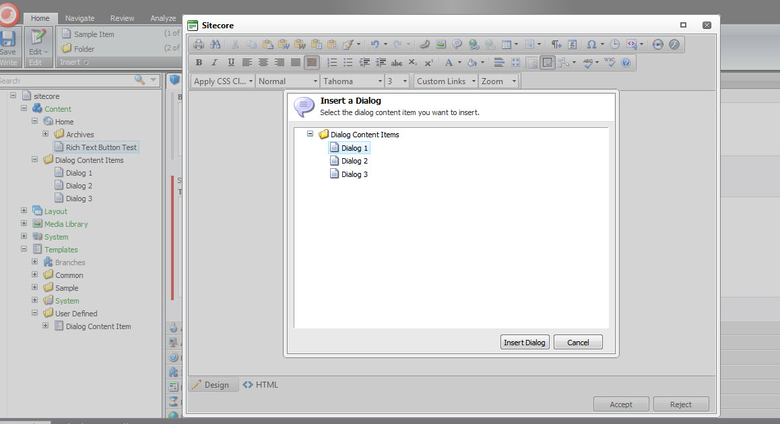Click the Cancel button in dialog

[578, 343]
